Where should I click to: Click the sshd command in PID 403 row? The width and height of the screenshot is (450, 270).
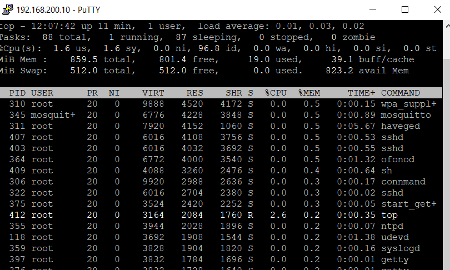pos(392,148)
